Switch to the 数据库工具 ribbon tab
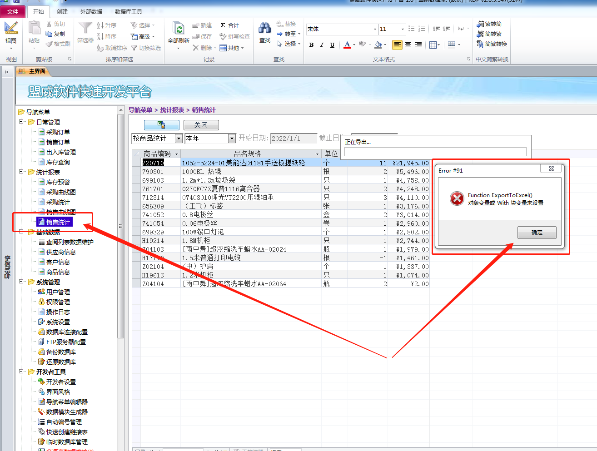This screenshot has height=451, width=597. point(129,11)
